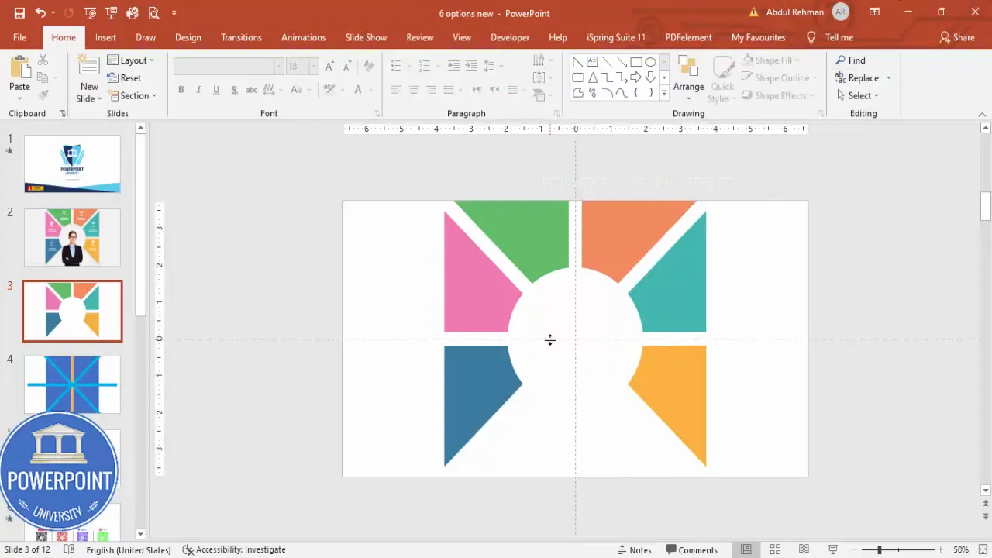The image size is (992, 558).
Task: Open the Comments pane
Action: (692, 549)
